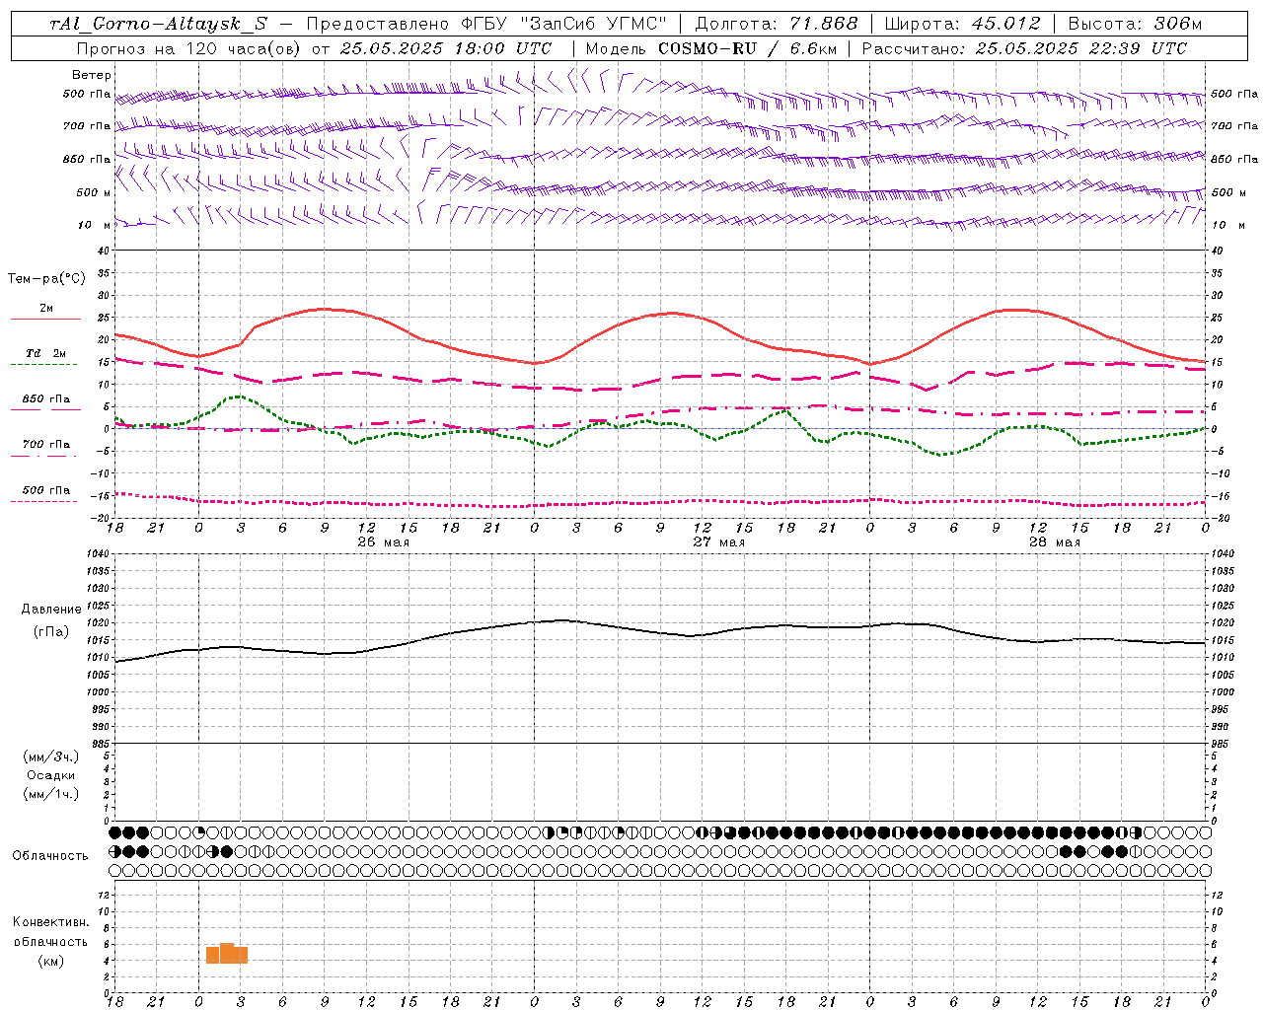Click the (мм/1ч.) precipitation unit label

[50, 794]
